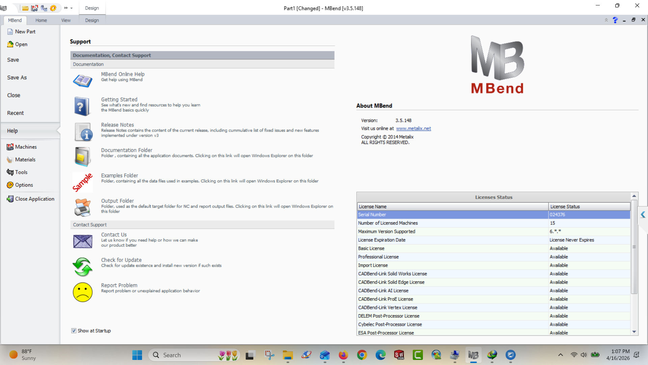This screenshot has height=365, width=648.
Task: Click the Licenses Status scroll-down arrow
Action: coord(634,332)
